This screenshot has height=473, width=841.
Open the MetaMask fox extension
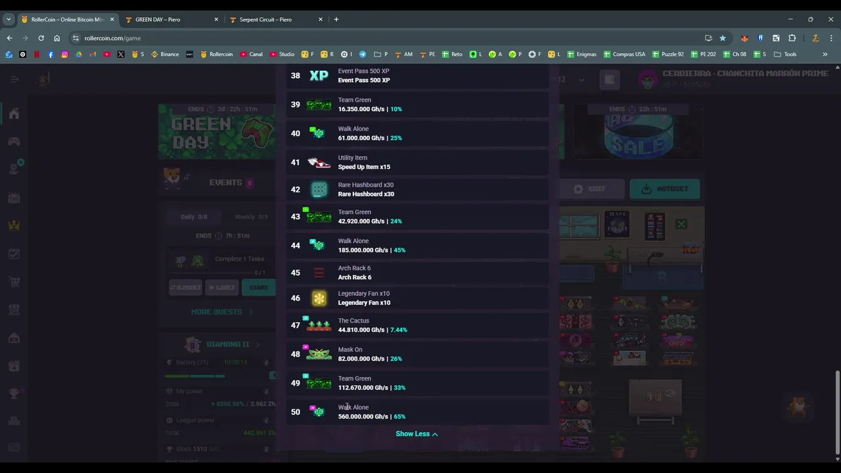point(744,38)
